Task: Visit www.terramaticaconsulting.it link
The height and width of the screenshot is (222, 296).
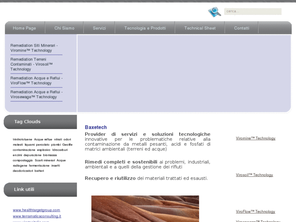Action: tap(37, 216)
